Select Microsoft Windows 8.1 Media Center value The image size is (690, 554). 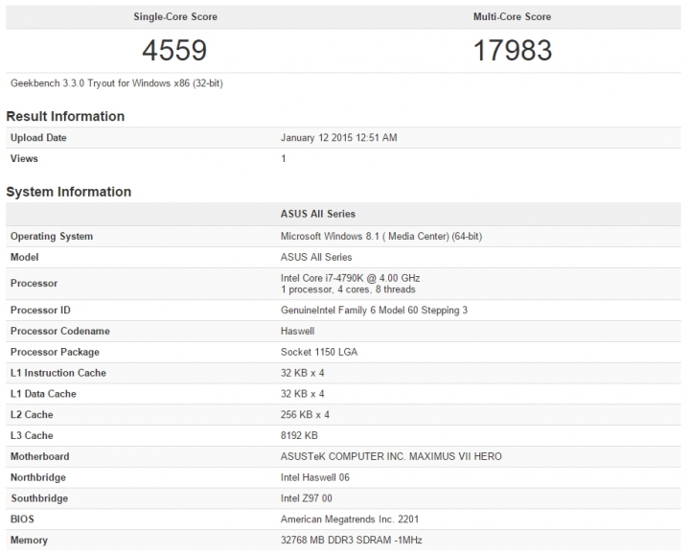[x=381, y=237]
